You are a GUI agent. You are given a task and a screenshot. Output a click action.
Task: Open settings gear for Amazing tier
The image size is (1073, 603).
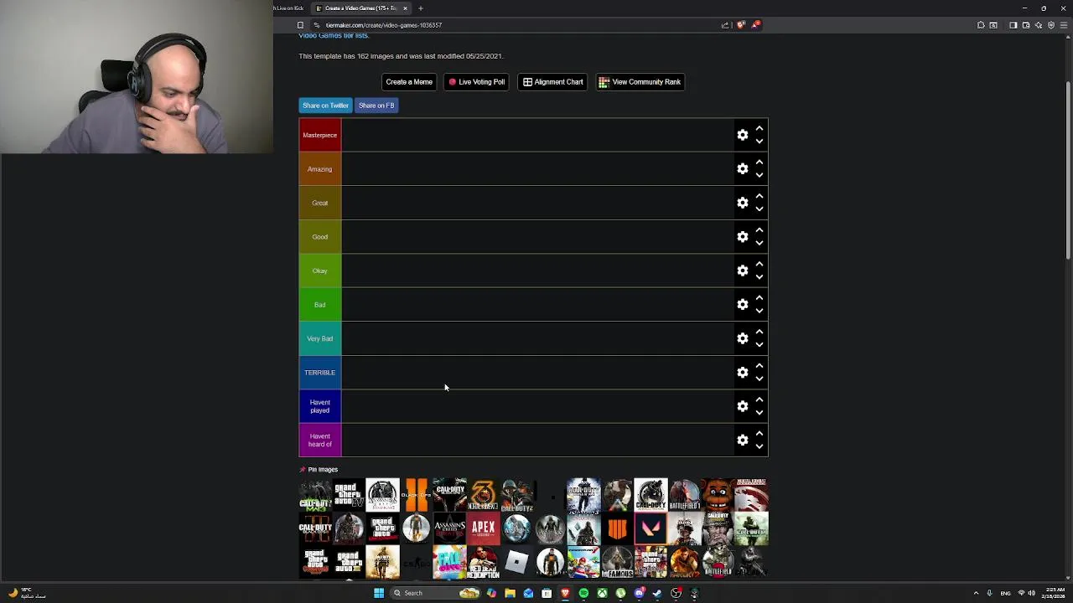pyautogui.click(x=742, y=169)
